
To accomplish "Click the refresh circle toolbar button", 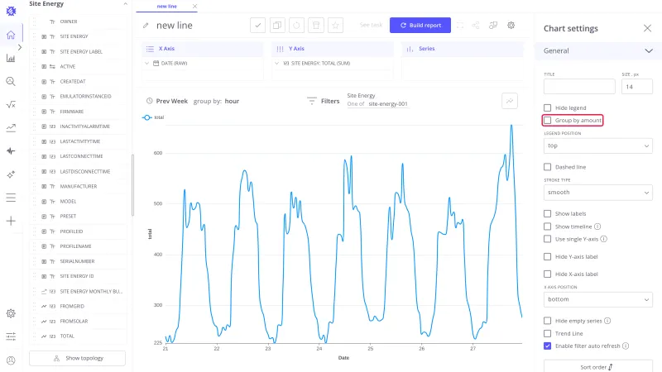I will point(296,26).
